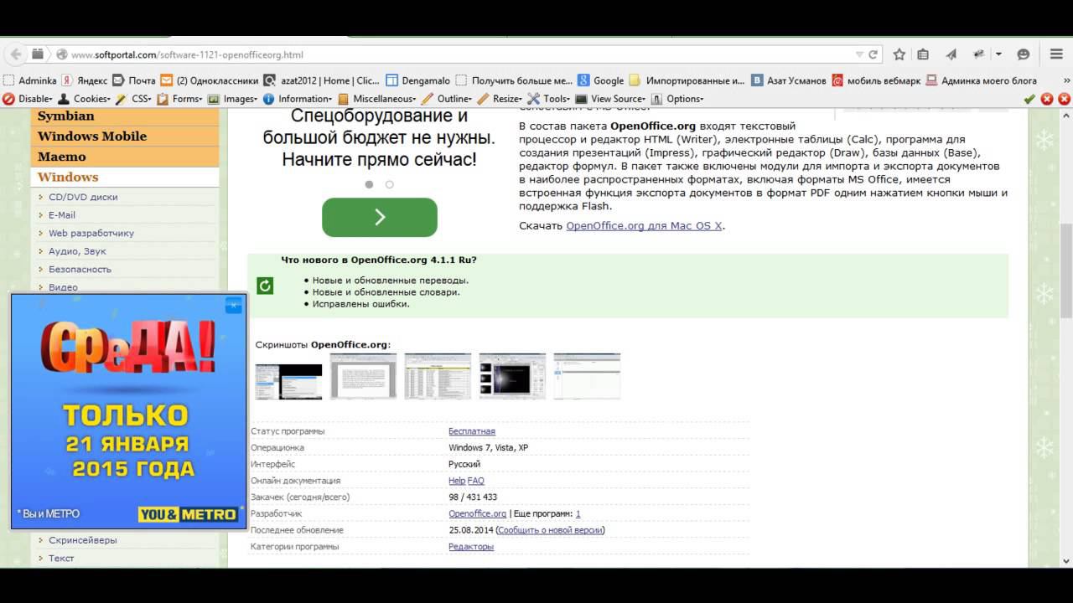This screenshot has height=603, width=1073.
Task: Open the Information dropdown menu
Action: 298,99
